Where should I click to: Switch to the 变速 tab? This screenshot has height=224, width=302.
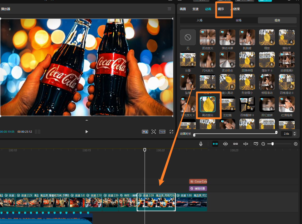pyautogui.click(x=196, y=9)
